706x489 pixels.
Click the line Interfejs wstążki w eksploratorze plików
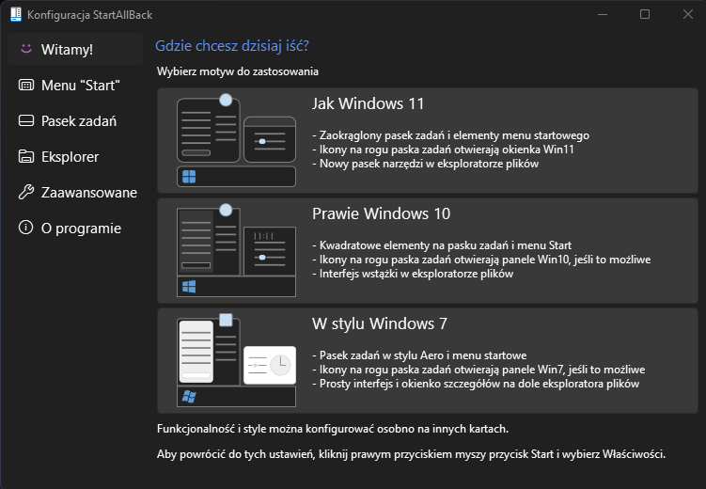pyautogui.click(x=413, y=274)
